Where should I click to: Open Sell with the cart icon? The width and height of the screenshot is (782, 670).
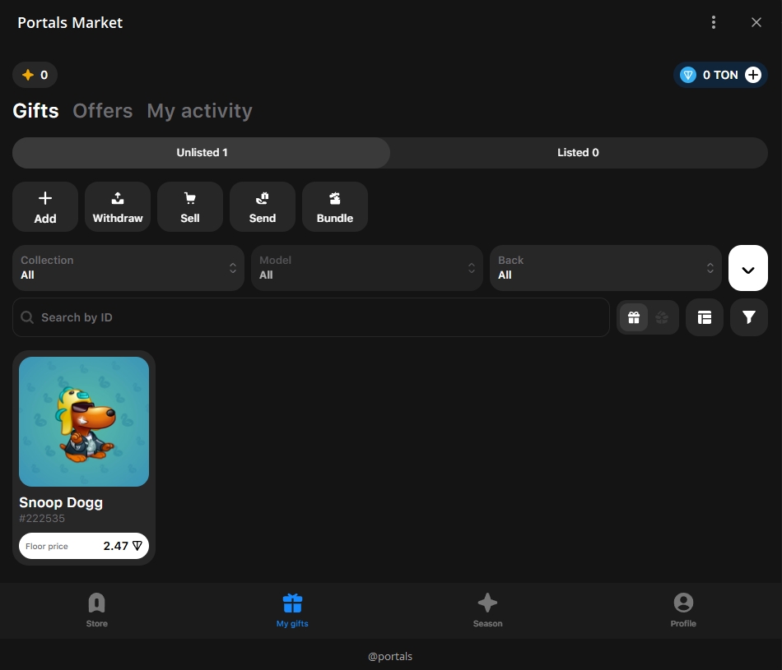190,206
